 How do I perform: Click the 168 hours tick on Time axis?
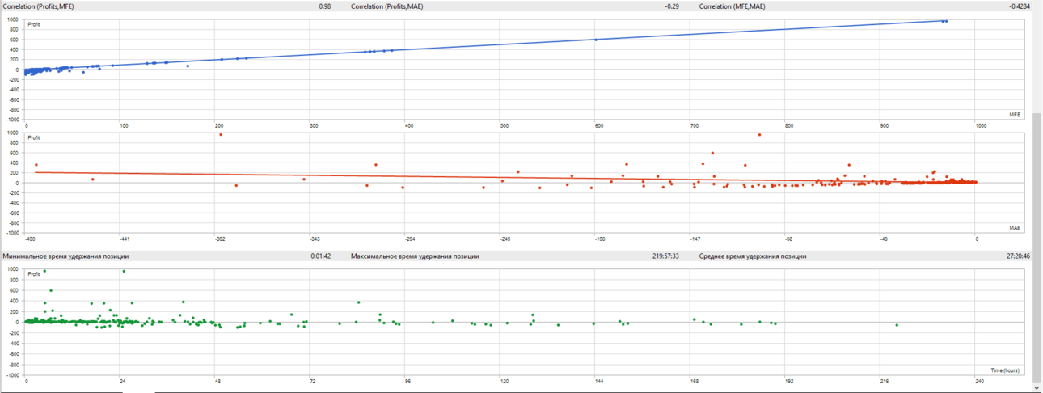click(x=694, y=381)
